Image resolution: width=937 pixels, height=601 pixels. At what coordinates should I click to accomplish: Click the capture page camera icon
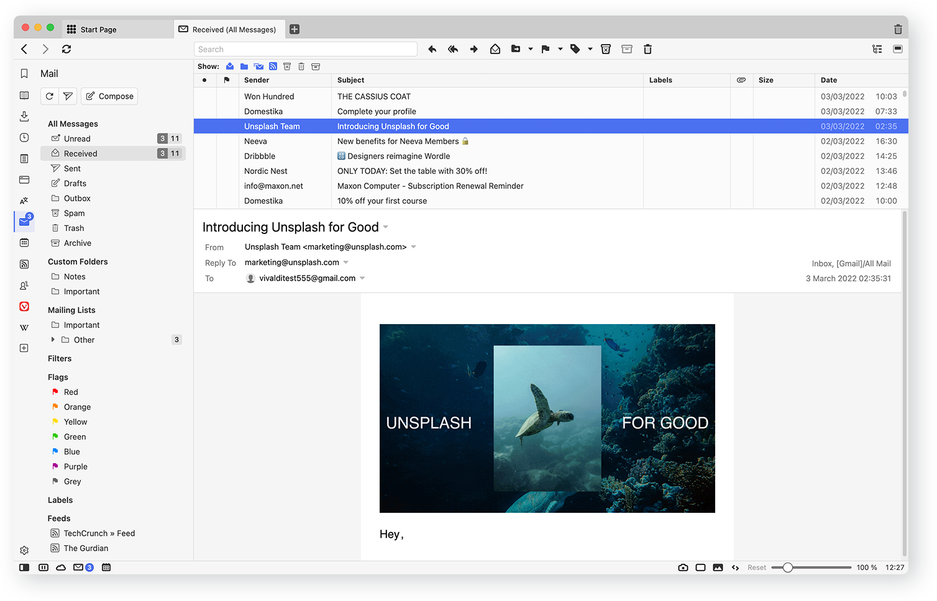click(x=683, y=567)
